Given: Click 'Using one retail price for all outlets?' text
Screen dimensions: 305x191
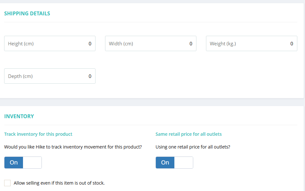Looking at the screenshot, I should [x=193, y=147].
